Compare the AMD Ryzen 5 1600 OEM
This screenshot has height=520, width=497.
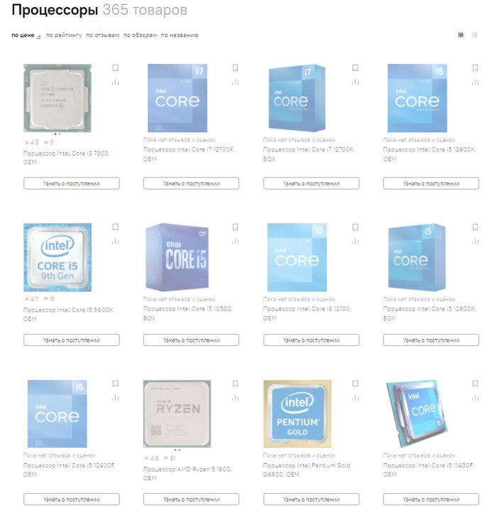(236, 398)
